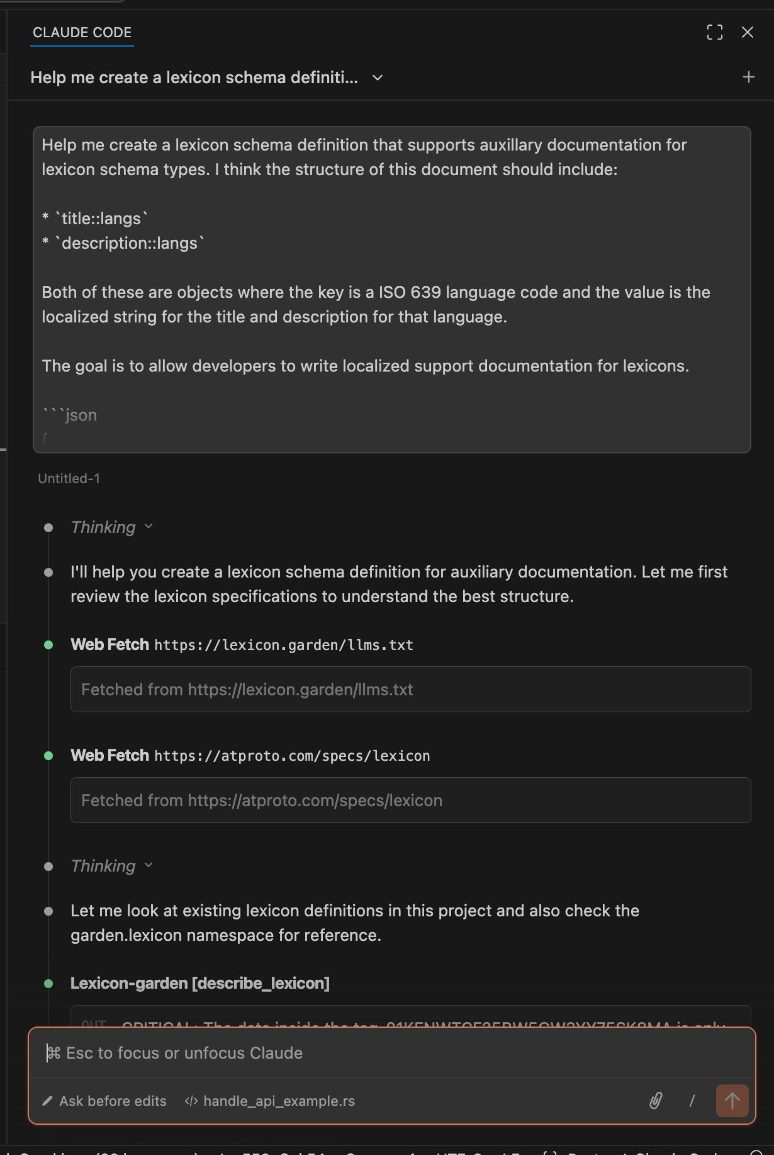Click the paperclip attach file icon
The height and width of the screenshot is (1155, 774).
click(656, 1101)
